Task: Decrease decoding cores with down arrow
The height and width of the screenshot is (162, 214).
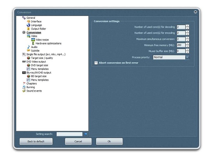Action: pyautogui.click(x=188, y=28)
